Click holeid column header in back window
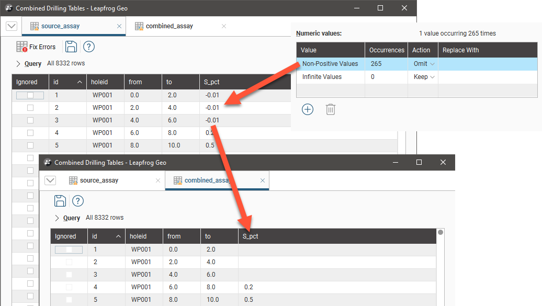The image size is (542, 306). point(105,82)
